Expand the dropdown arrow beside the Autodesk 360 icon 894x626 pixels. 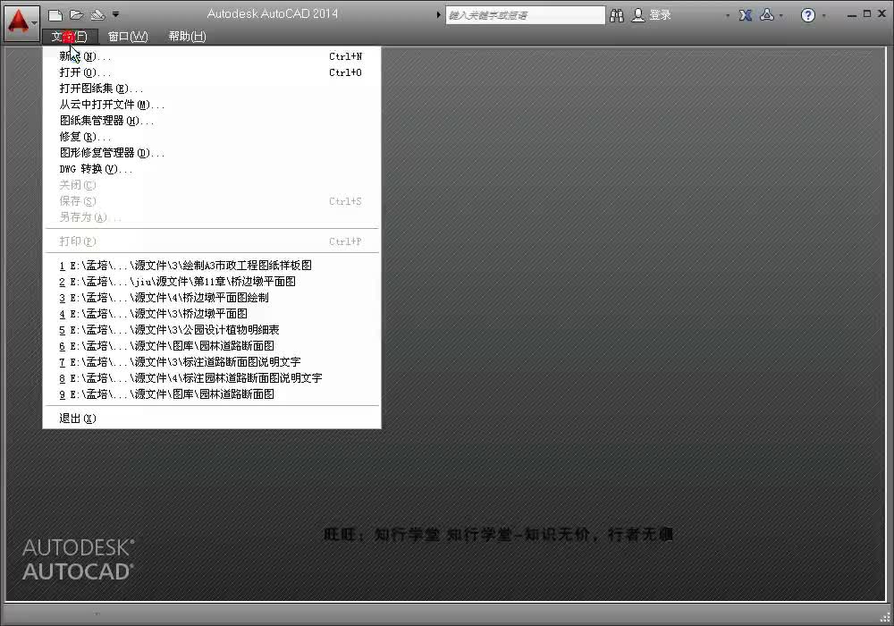[x=781, y=16]
